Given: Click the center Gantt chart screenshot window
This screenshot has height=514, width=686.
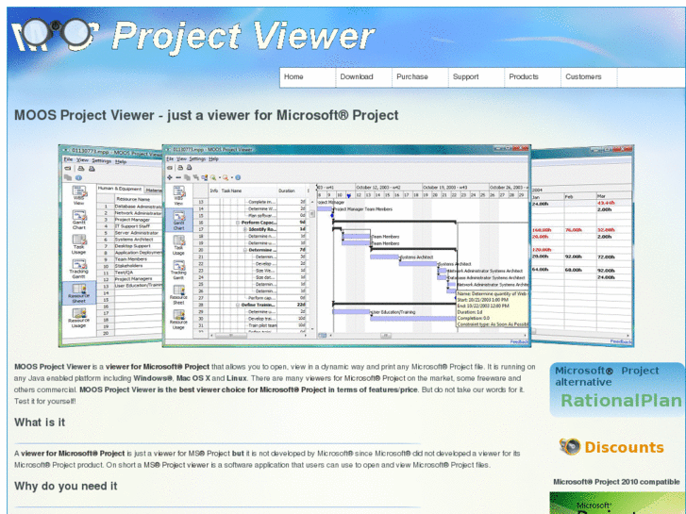Looking at the screenshot, I should pyautogui.click(x=346, y=246).
